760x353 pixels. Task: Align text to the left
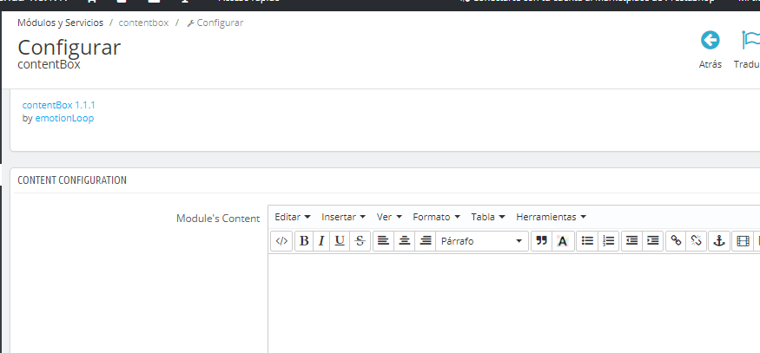(x=384, y=241)
